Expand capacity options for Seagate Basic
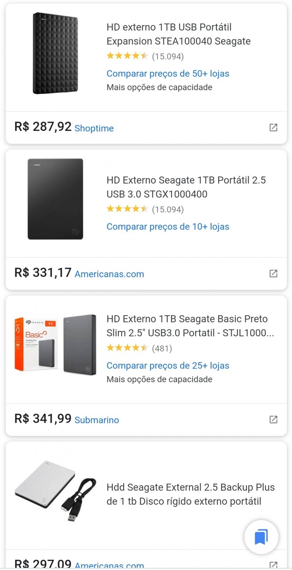The image size is (292, 570). (159, 379)
